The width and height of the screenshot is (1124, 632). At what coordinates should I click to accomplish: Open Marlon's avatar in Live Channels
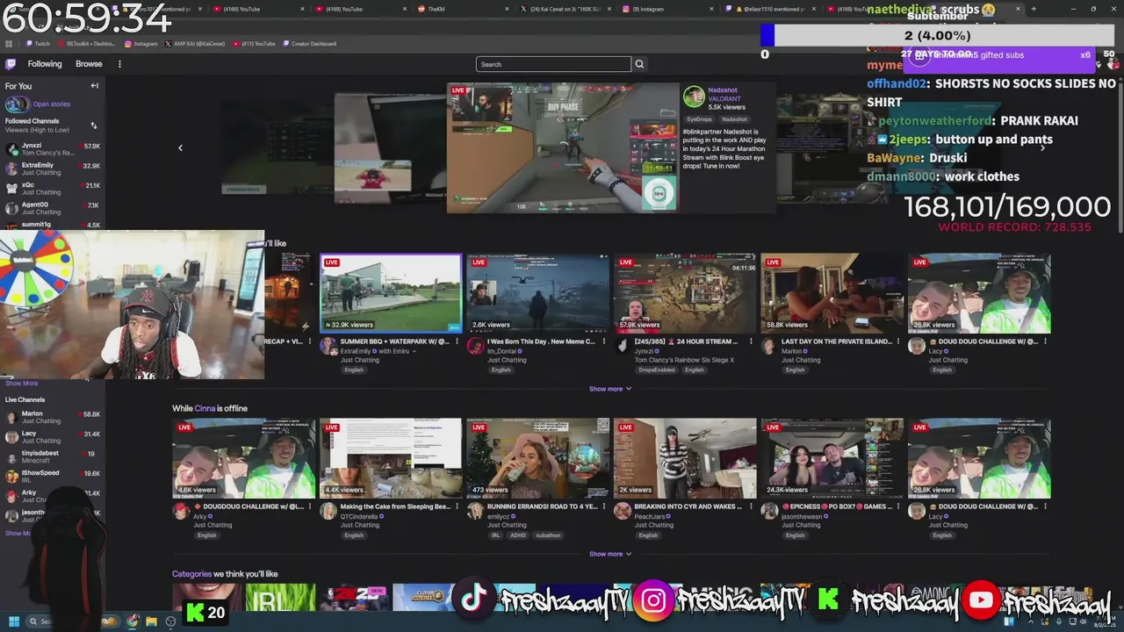[x=11, y=417]
